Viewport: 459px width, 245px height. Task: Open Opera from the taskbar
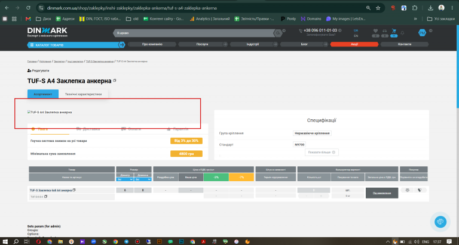39,241
